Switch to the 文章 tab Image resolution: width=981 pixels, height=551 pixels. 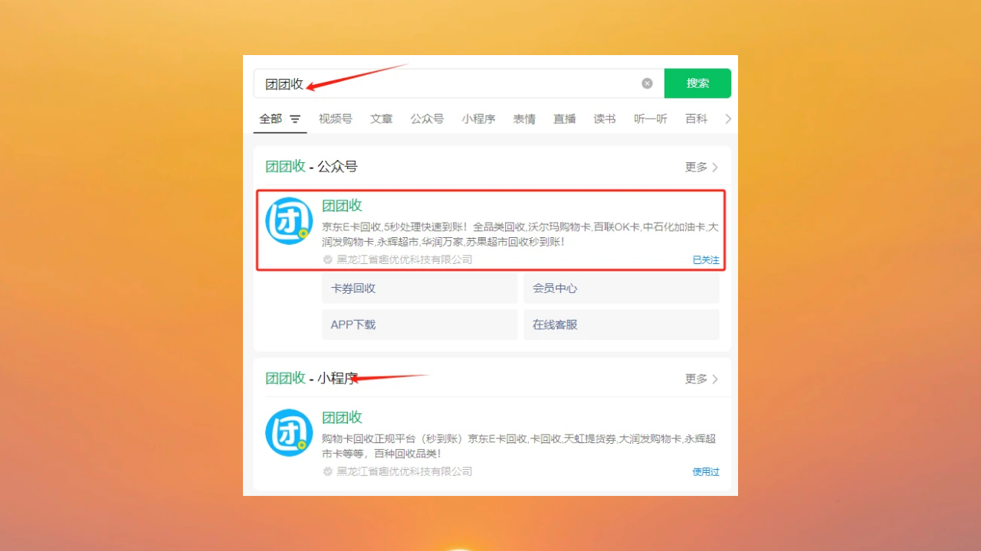tap(382, 119)
